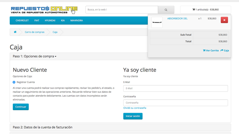Open Olvidó su contraseña link
Image resolution: width=239 pixels, height=134 pixels.
tap(135, 108)
